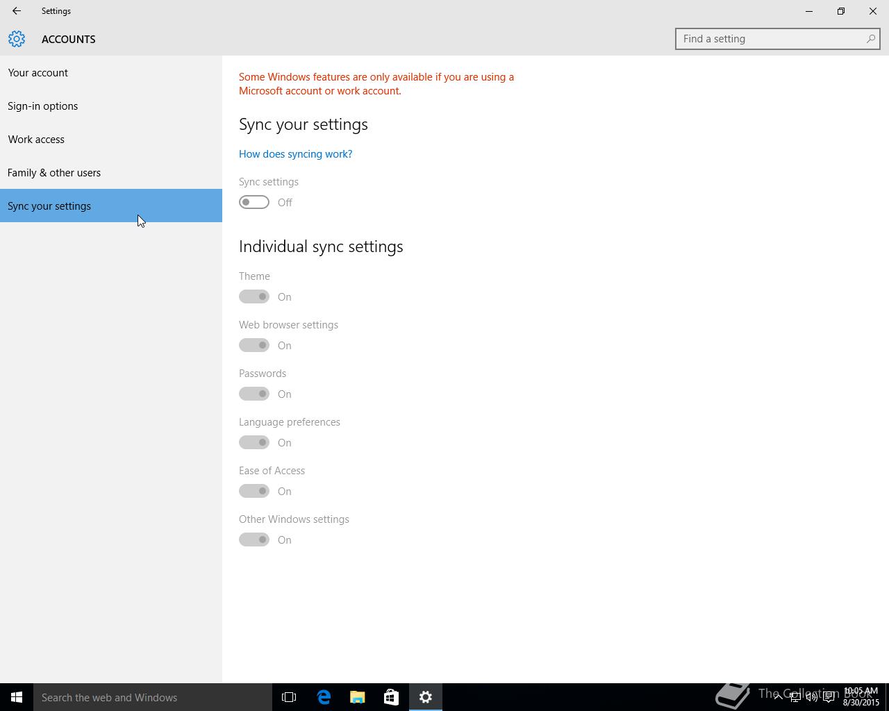Open the Store from the taskbar
The height and width of the screenshot is (711, 889).
coord(392,697)
